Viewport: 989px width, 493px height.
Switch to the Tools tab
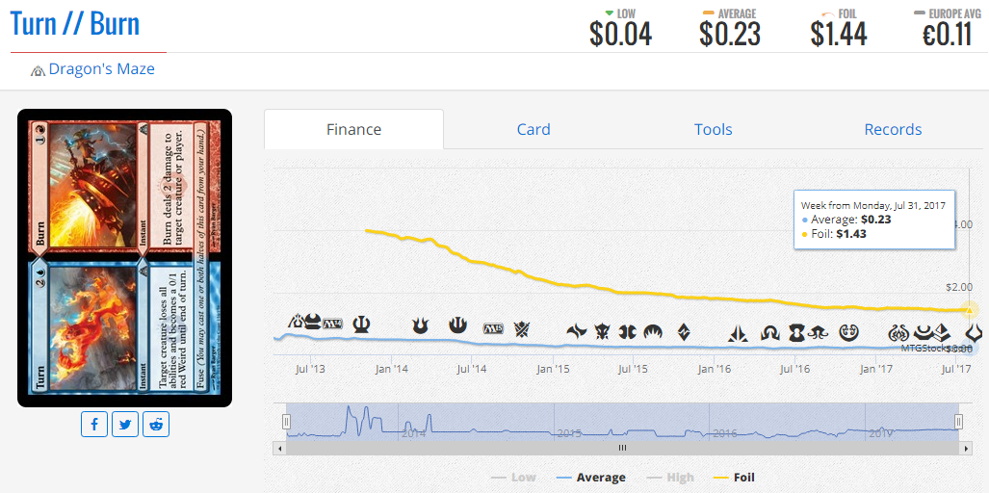(x=714, y=129)
